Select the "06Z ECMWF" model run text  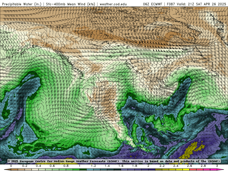click(152, 4)
